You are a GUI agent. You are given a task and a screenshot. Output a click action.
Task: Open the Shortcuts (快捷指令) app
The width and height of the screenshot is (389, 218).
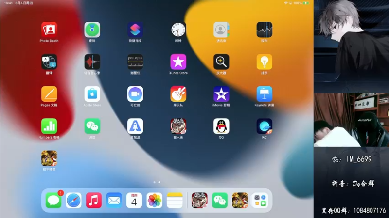135,30
